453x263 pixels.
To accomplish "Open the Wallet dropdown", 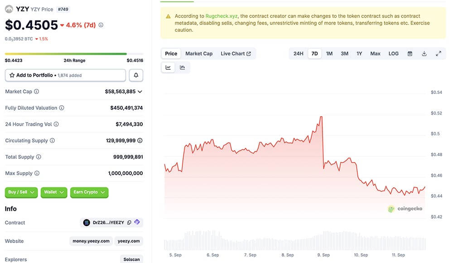I will [54, 192].
